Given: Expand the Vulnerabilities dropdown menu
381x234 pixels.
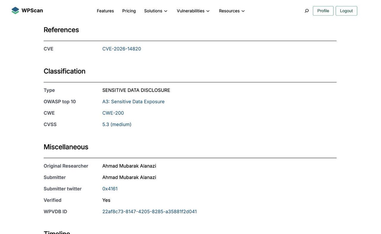Looking at the screenshot, I should pyautogui.click(x=193, y=11).
